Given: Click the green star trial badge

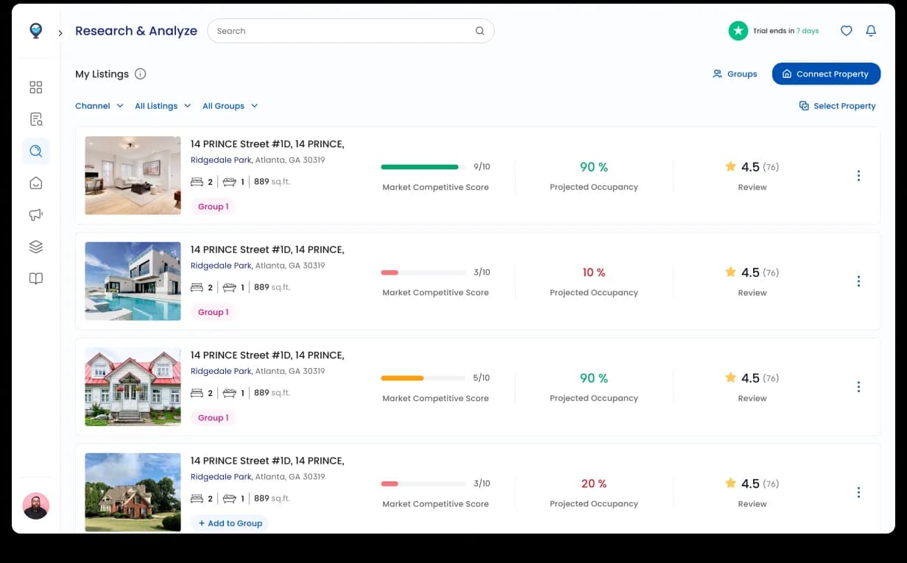Looking at the screenshot, I should tap(738, 31).
